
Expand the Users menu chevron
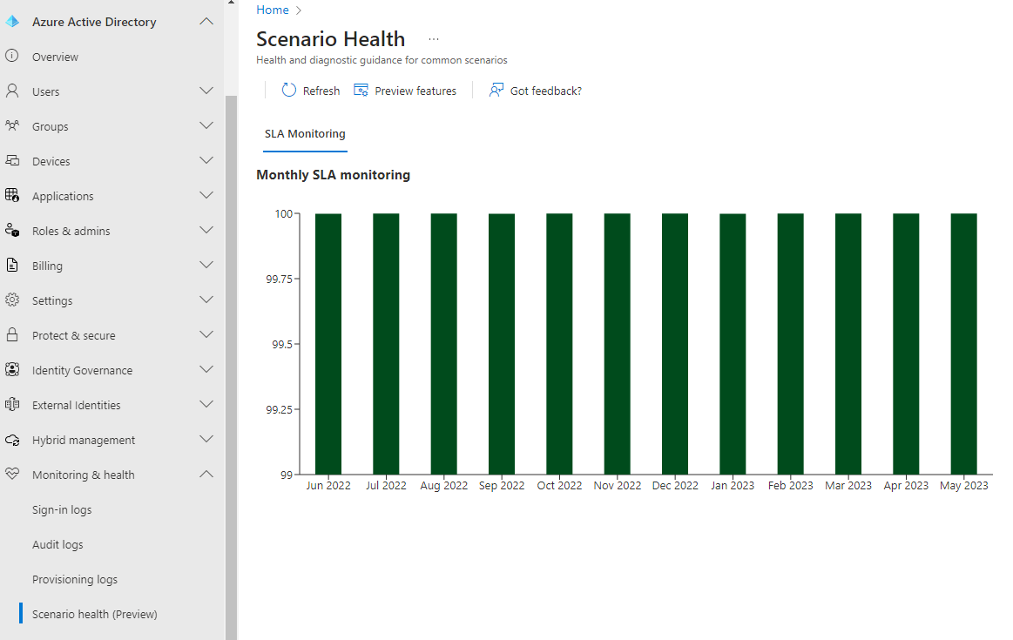[206, 91]
